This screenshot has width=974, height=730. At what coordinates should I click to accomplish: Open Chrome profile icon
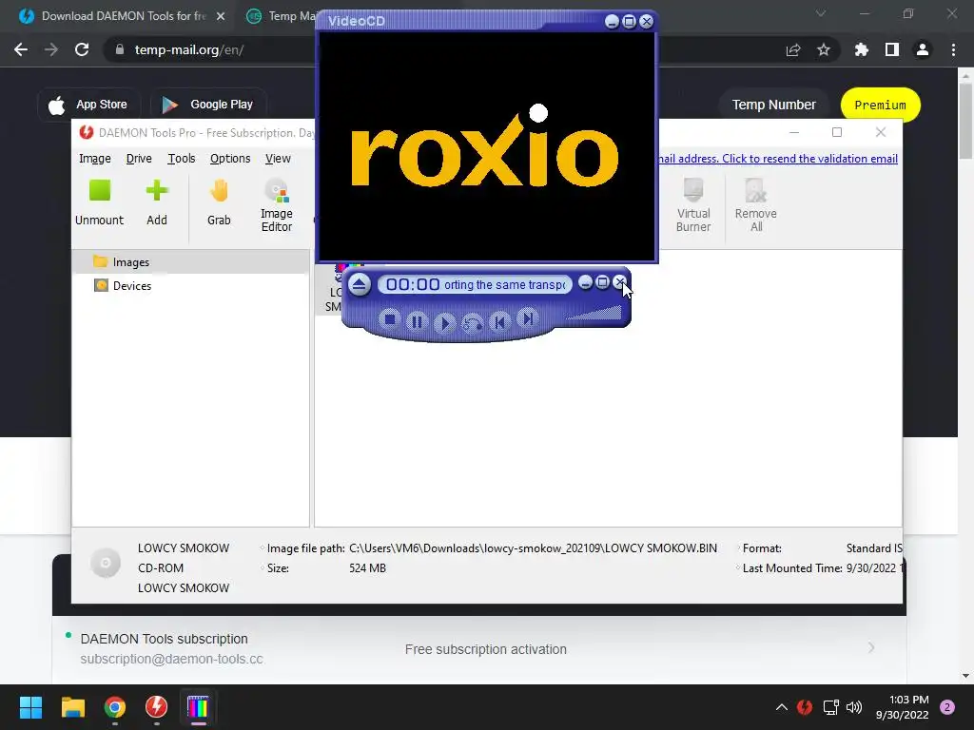click(x=923, y=49)
